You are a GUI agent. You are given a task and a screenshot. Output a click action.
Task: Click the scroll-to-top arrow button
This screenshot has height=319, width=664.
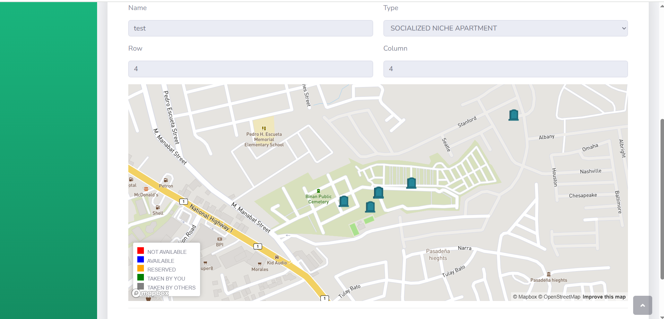[x=643, y=305]
